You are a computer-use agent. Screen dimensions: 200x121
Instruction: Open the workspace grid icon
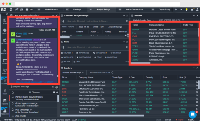[x=11, y=9]
